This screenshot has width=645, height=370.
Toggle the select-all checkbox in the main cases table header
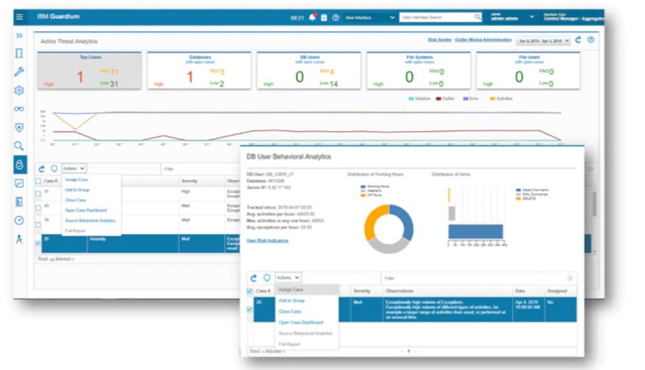38,180
